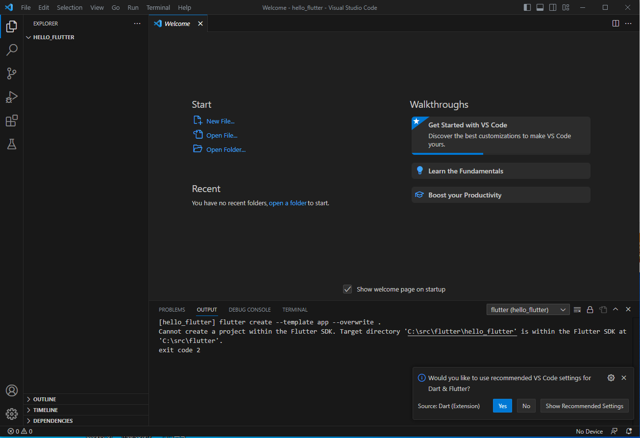Open problems via errors and warnings count
640x438 pixels.
[x=20, y=432]
